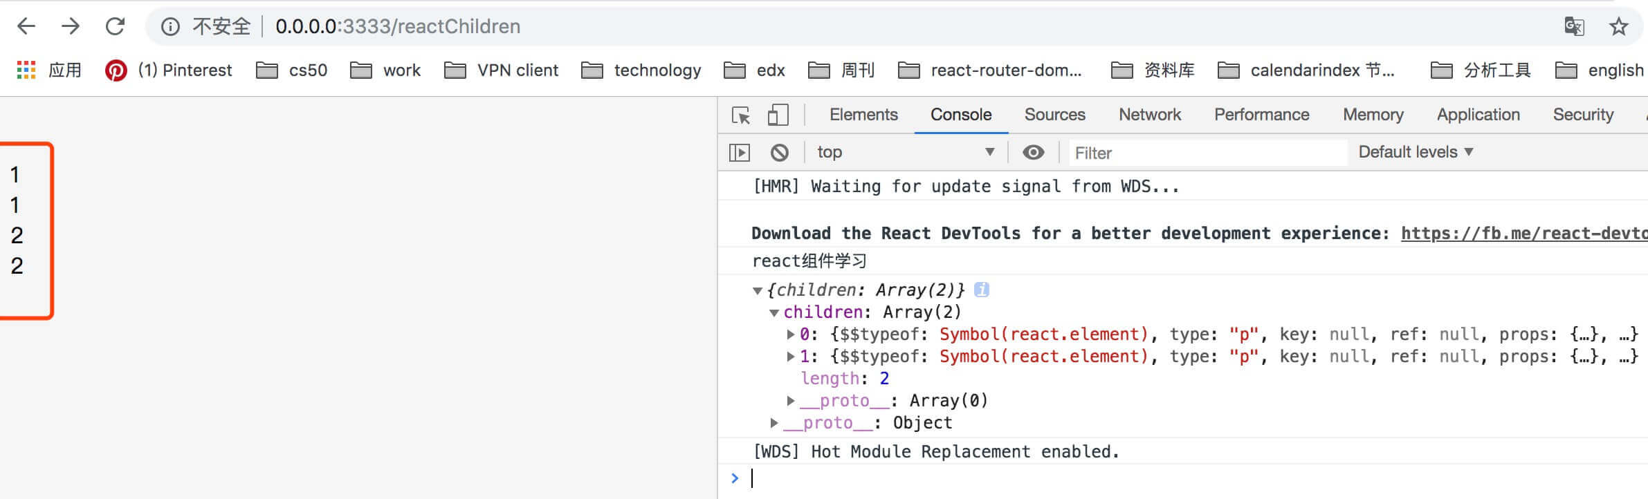This screenshot has width=1648, height=499.
Task: Show the console sidebar
Action: [740, 152]
